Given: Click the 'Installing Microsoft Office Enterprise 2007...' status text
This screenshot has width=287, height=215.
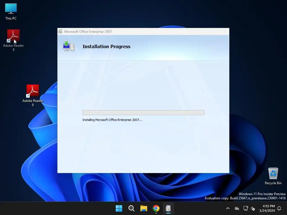Looking at the screenshot, I should (112, 120).
